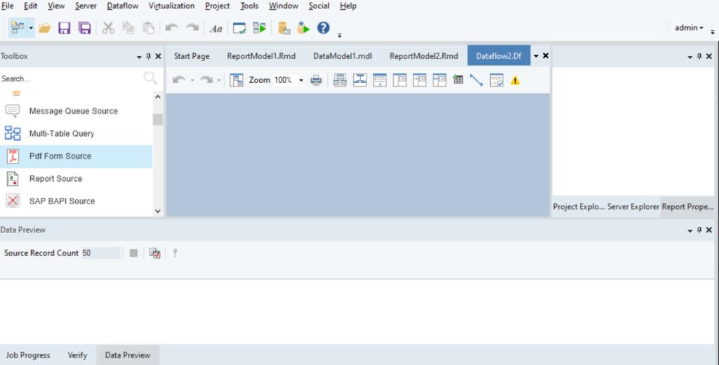Switch to the Job Progress tab

click(28, 355)
